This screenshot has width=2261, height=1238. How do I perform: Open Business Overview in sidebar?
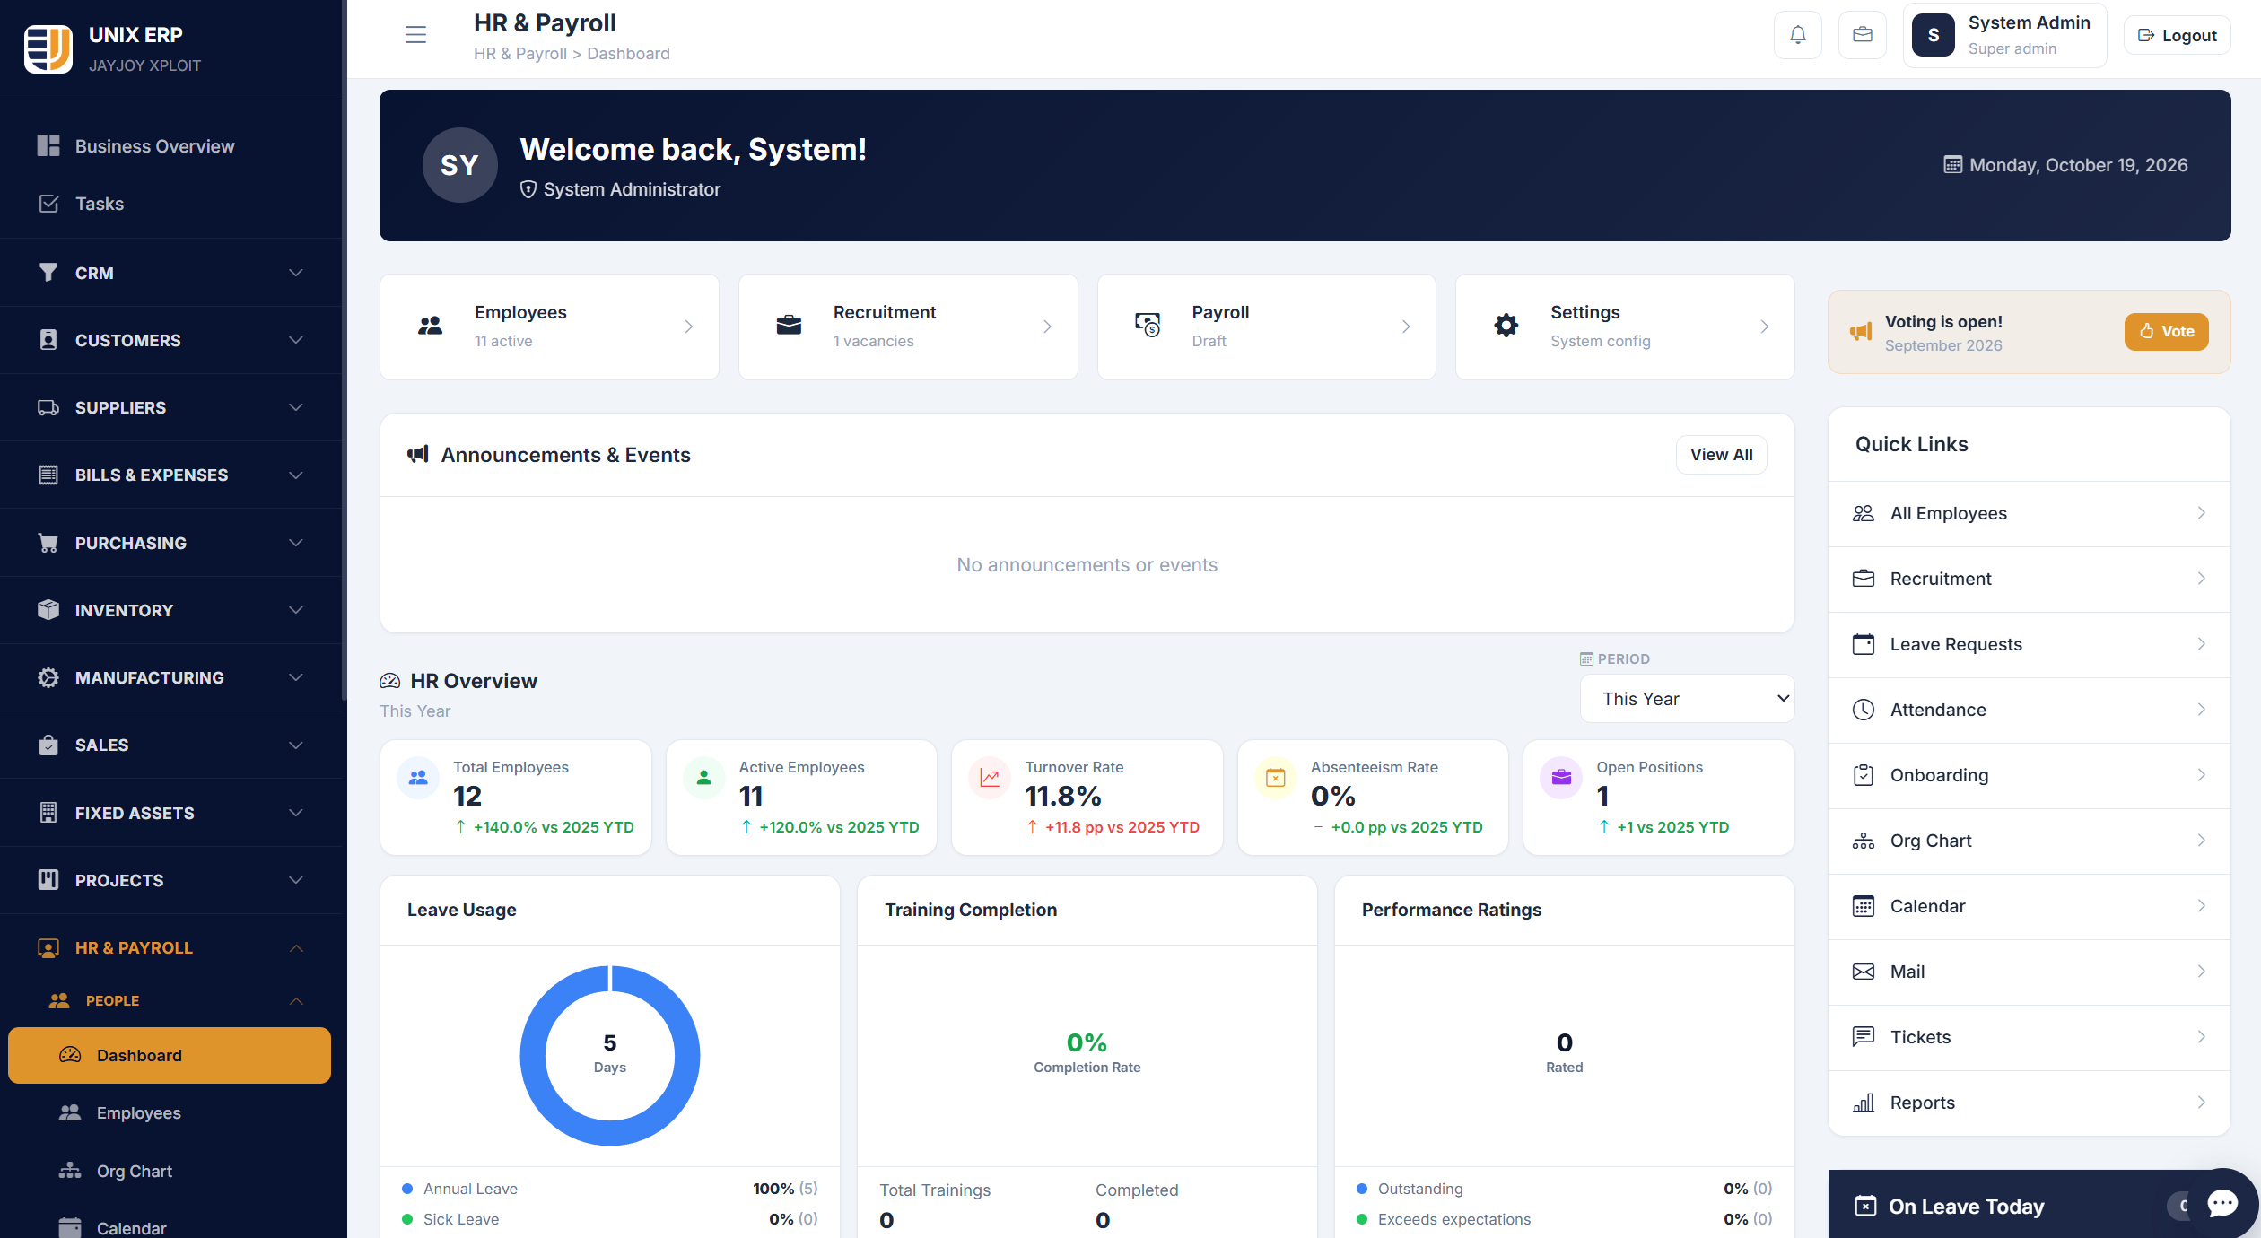(x=170, y=146)
